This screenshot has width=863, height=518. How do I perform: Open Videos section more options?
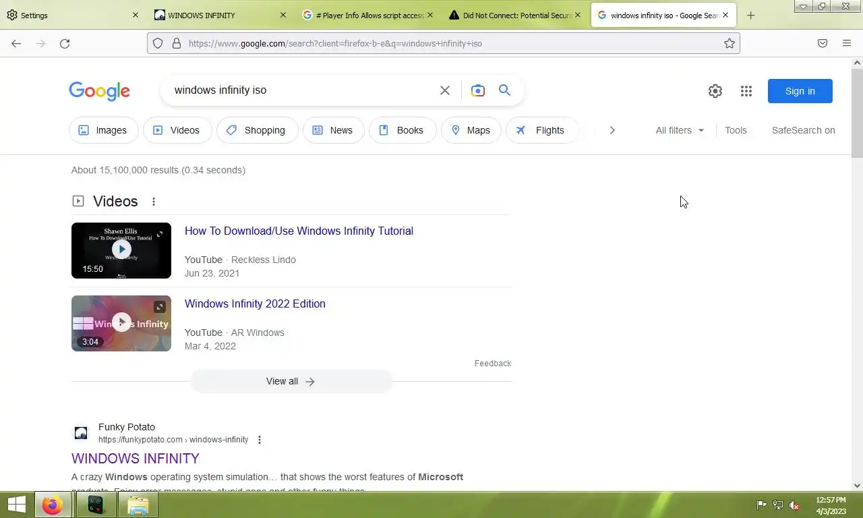(x=154, y=202)
